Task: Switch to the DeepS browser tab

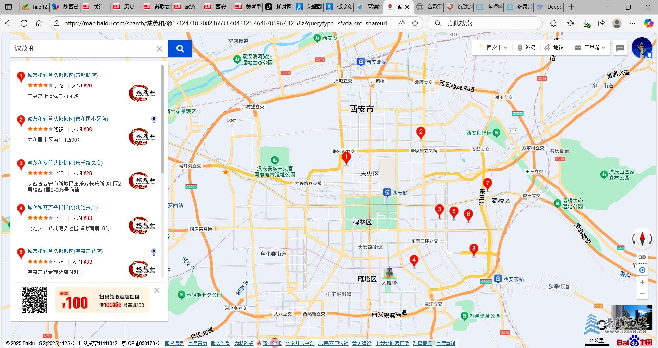Action: (x=550, y=7)
